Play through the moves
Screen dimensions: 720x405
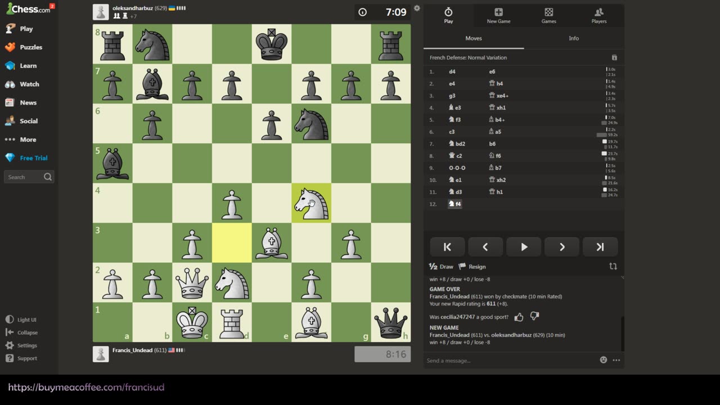click(524, 247)
